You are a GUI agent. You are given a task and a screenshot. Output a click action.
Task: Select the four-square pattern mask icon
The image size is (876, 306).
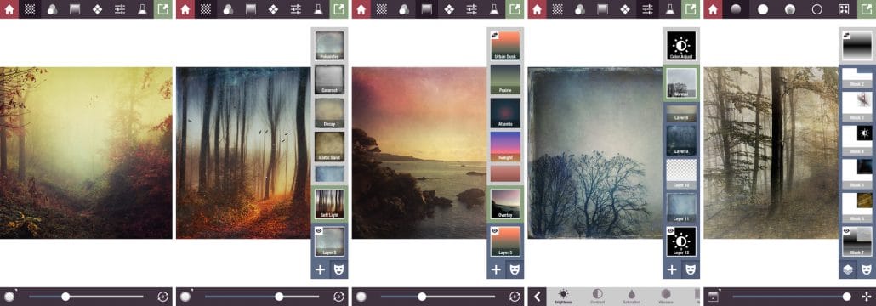point(845,9)
